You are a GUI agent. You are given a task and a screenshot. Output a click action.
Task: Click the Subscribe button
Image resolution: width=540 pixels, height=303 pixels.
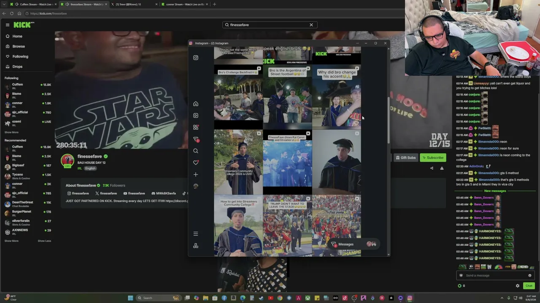click(x=433, y=158)
